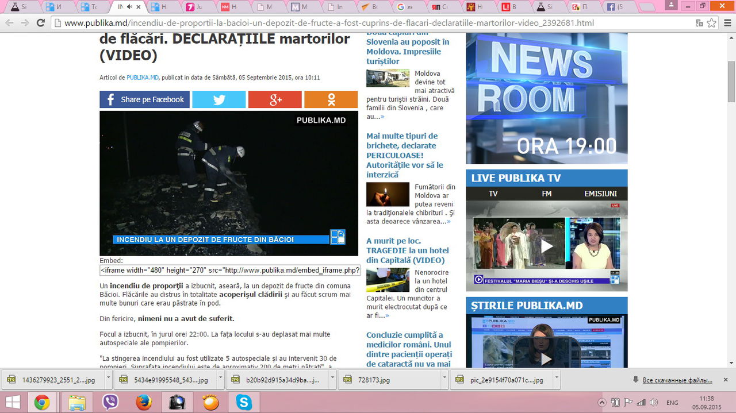Go back using browser back arrow
Screen dimensions: 736x413
[x=9, y=23]
